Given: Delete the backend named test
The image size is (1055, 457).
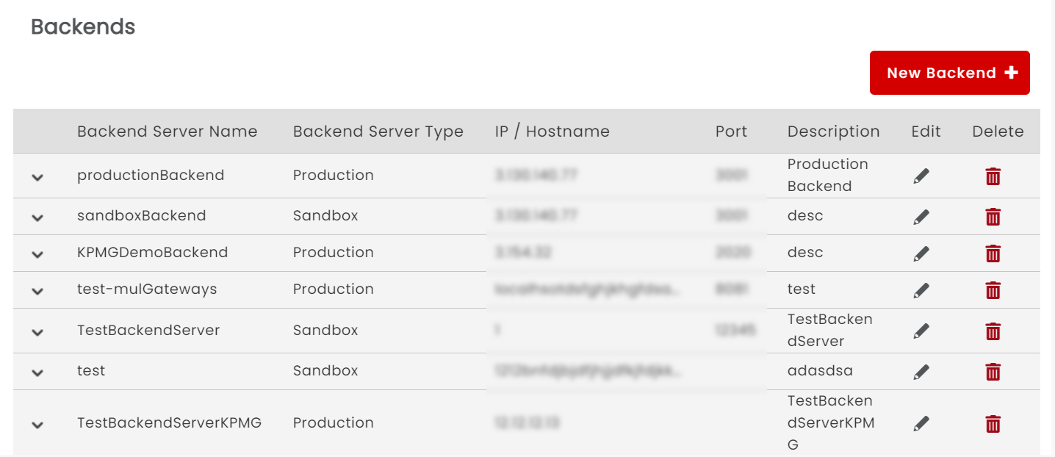Looking at the screenshot, I should pos(993,372).
